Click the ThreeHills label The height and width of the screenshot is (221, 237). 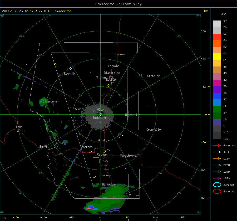(132, 115)
